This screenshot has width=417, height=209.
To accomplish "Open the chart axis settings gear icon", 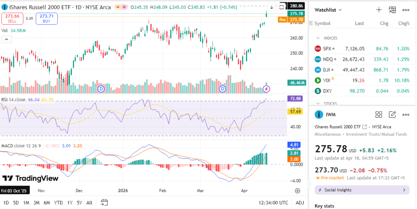I will pyautogui.click(x=297, y=190).
